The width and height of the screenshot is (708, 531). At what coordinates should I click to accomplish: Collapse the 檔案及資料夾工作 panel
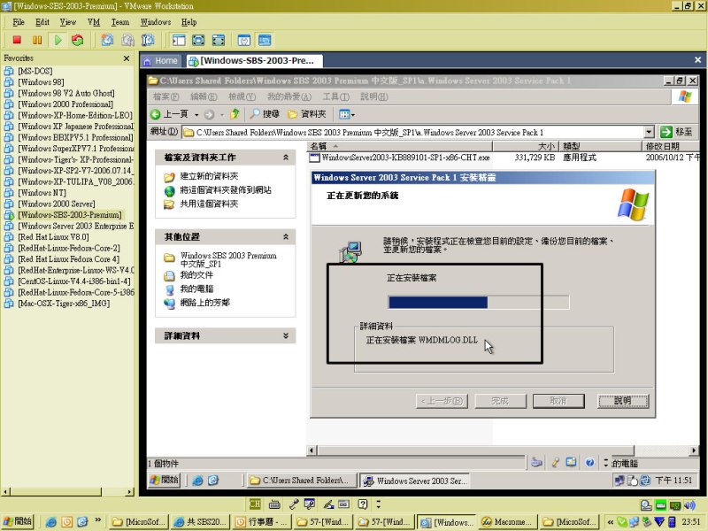click(285, 158)
